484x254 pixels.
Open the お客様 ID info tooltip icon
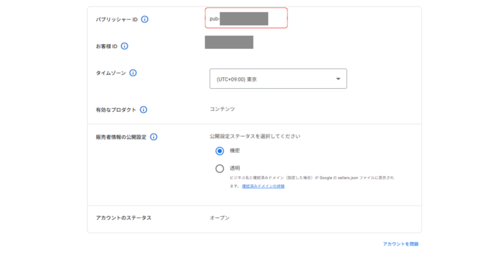(125, 46)
